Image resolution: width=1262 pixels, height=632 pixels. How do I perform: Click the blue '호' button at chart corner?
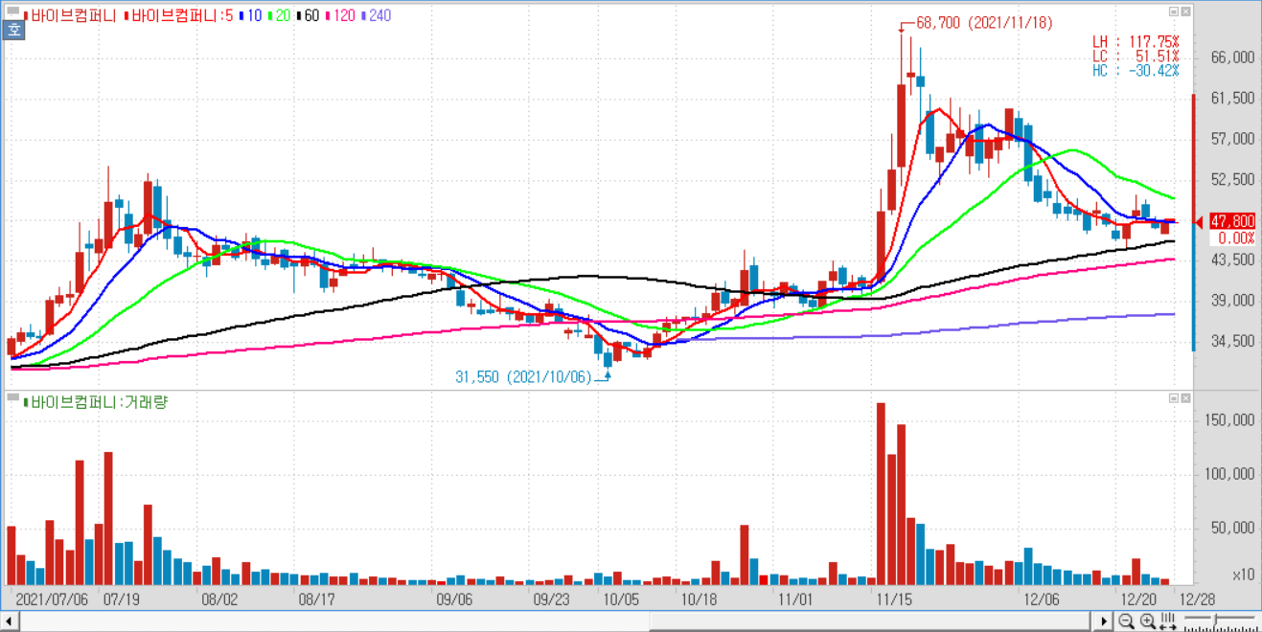[13, 30]
